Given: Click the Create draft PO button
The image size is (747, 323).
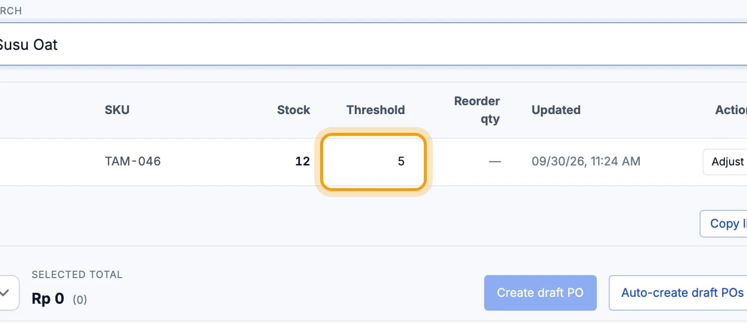Looking at the screenshot, I should (x=540, y=293).
